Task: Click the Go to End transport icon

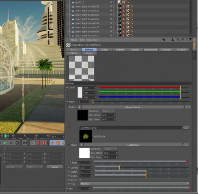Action: tap(25, 143)
